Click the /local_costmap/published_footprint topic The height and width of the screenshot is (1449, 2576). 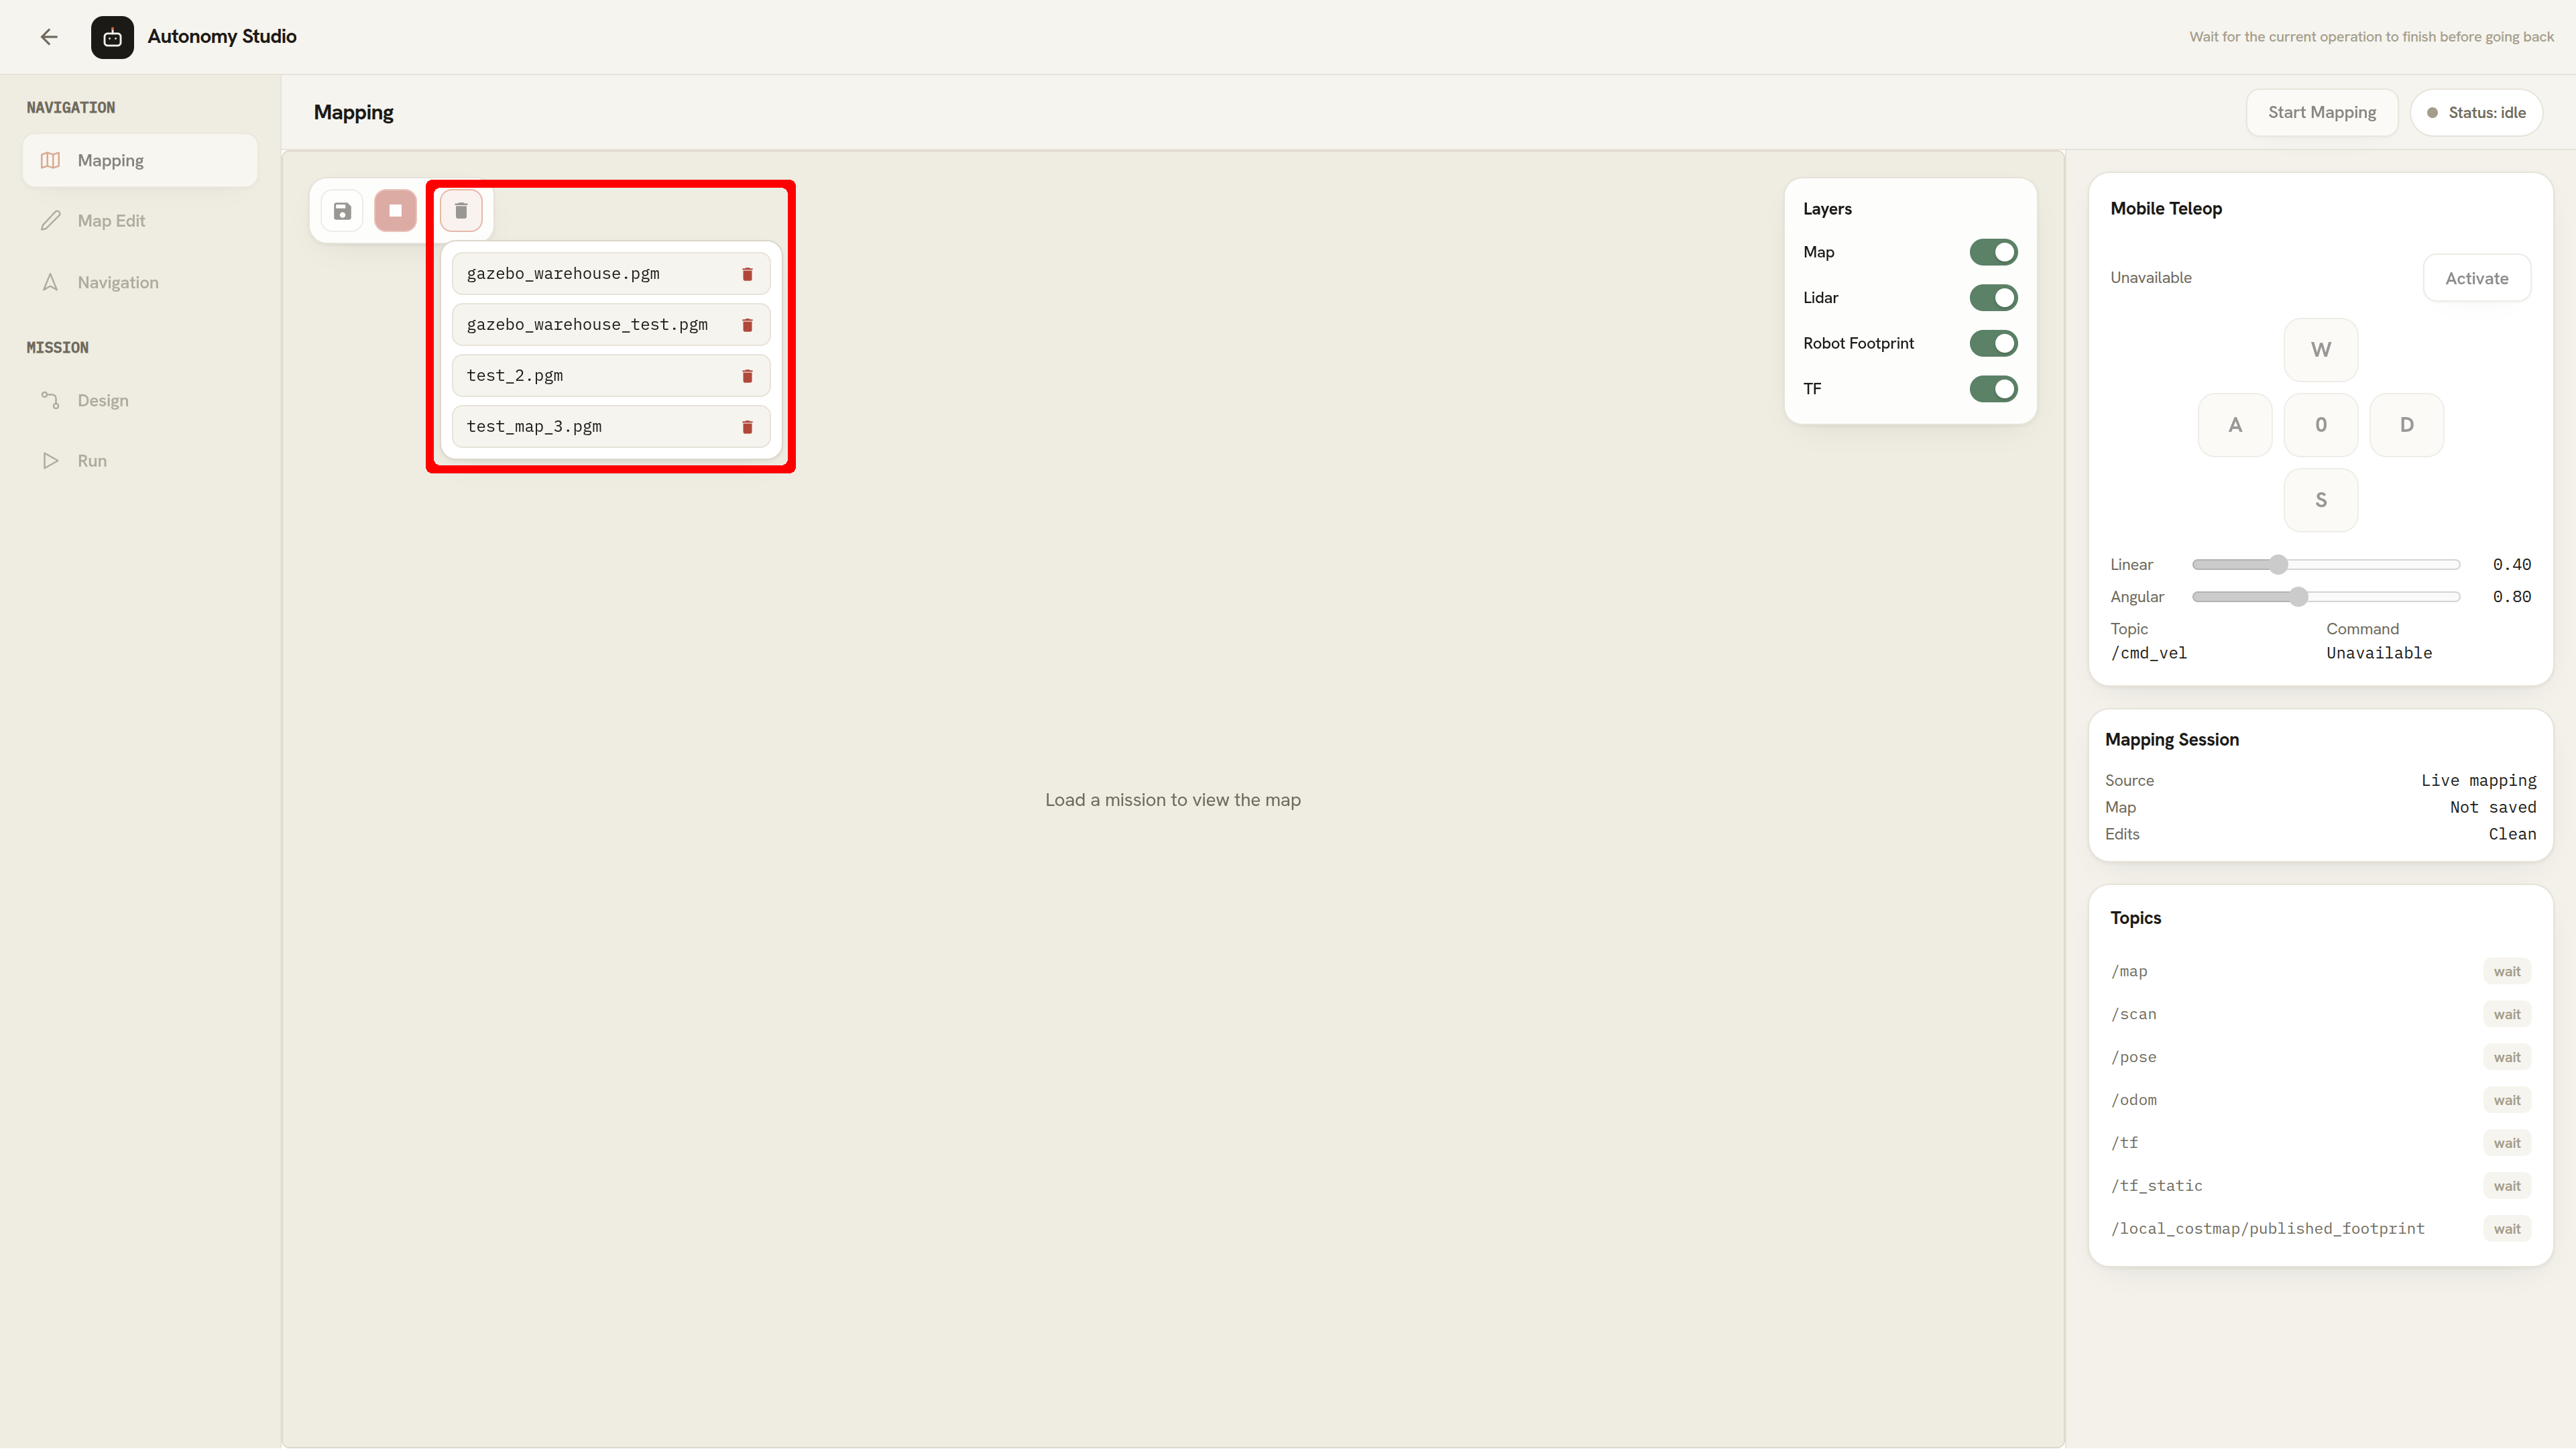2320,1230
